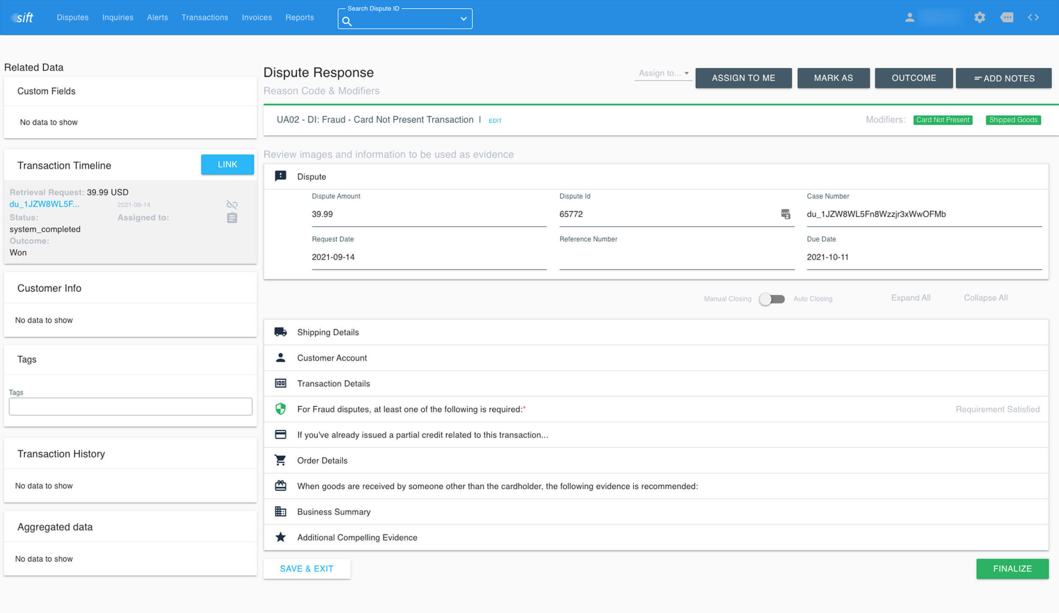1059x613 pixels.
Task: Expand the Fraud disputes requirement section
Action: pos(409,409)
